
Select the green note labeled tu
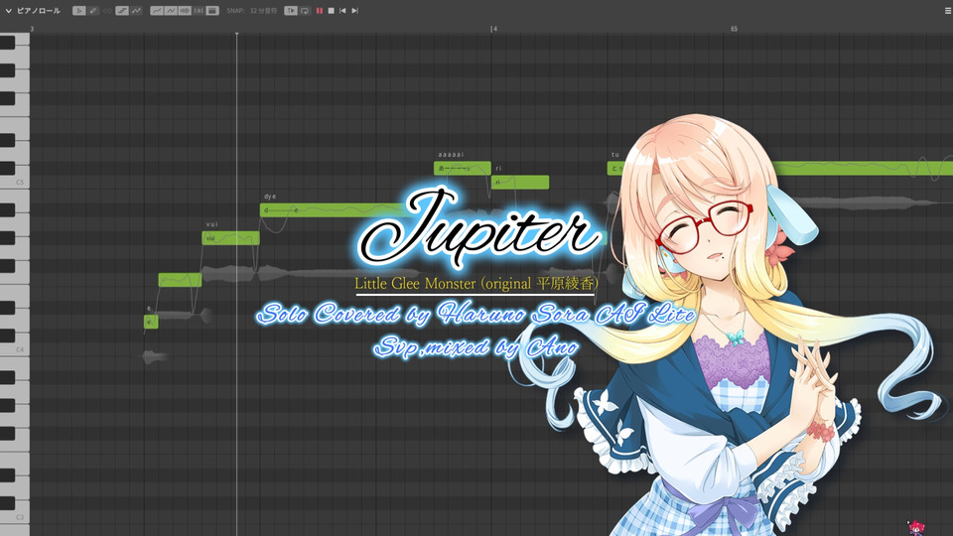coord(615,169)
